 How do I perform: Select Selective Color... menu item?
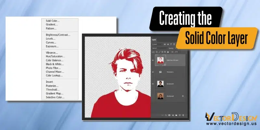click(x=55, y=97)
